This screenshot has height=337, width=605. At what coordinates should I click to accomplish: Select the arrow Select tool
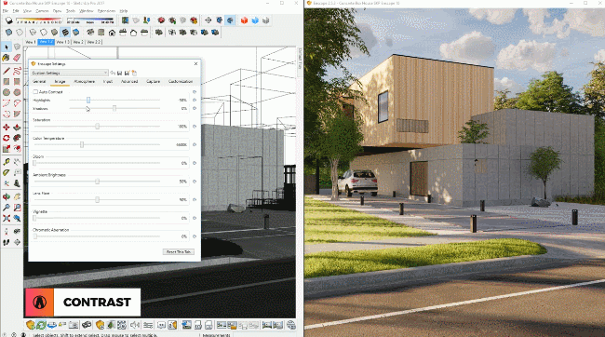pyautogui.click(x=7, y=47)
